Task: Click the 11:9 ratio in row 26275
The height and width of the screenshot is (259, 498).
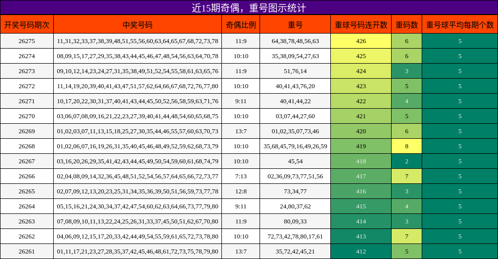Action: tap(241, 41)
